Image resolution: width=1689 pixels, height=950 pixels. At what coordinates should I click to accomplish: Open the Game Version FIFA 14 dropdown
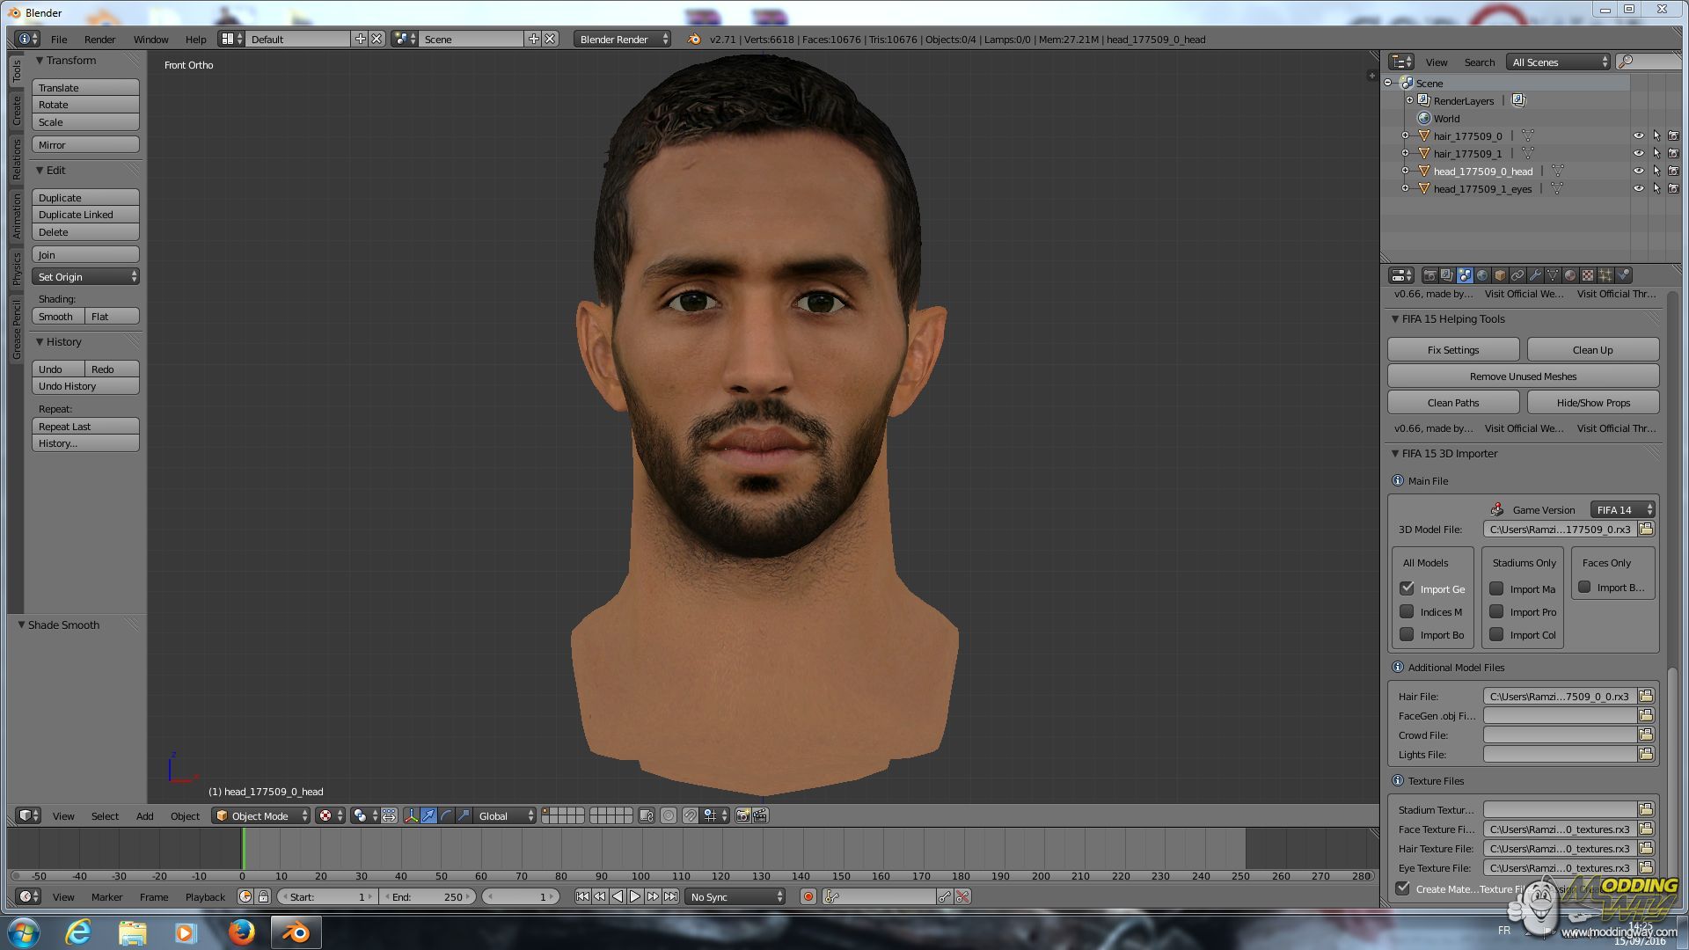tap(1623, 509)
